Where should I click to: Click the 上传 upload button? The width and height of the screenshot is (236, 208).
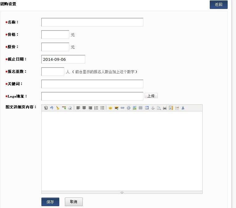coord(151,96)
